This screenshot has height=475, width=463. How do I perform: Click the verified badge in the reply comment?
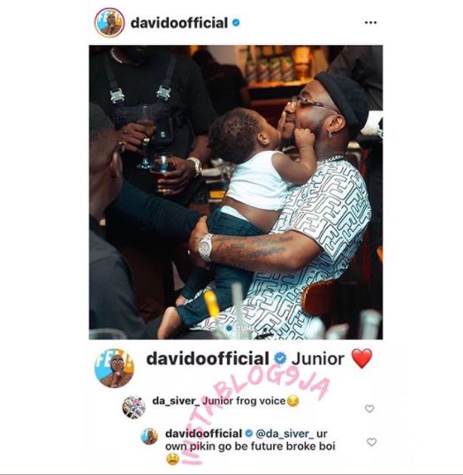click(x=248, y=434)
